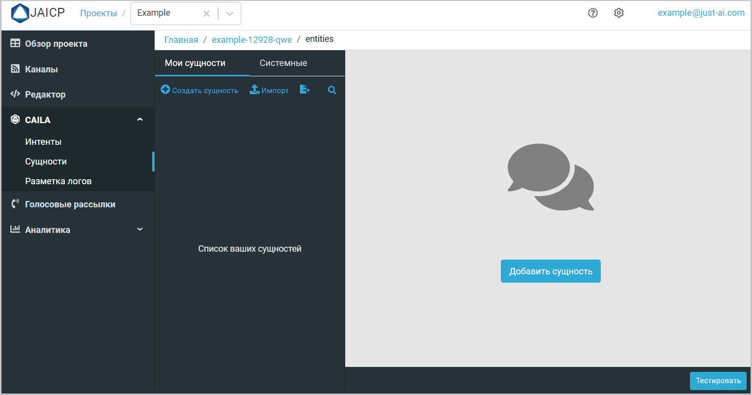The width and height of the screenshot is (752, 395).
Task: Expand the Аналитика menu chevron
Action: (x=140, y=230)
